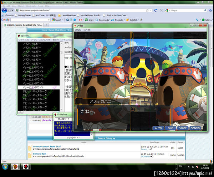
Task: Open the URL bar history dropdown arrow
Action: click(x=151, y=10)
